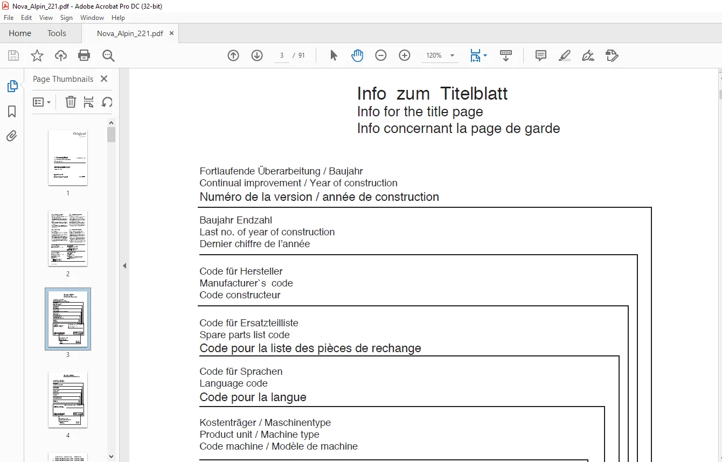Open the Attachments pane
The image size is (722, 462).
click(12, 136)
